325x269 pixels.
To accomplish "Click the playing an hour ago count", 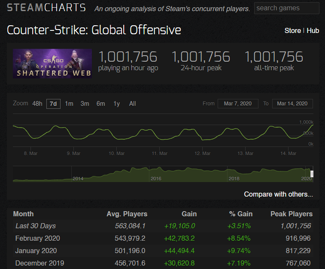I will 128,57.
